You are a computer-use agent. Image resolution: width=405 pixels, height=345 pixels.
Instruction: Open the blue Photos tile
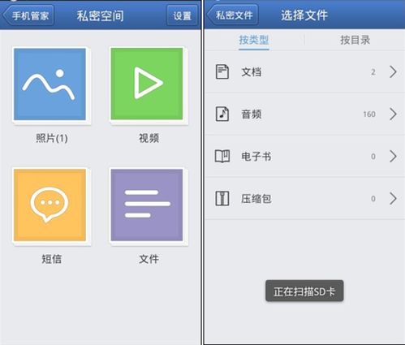tap(50, 84)
